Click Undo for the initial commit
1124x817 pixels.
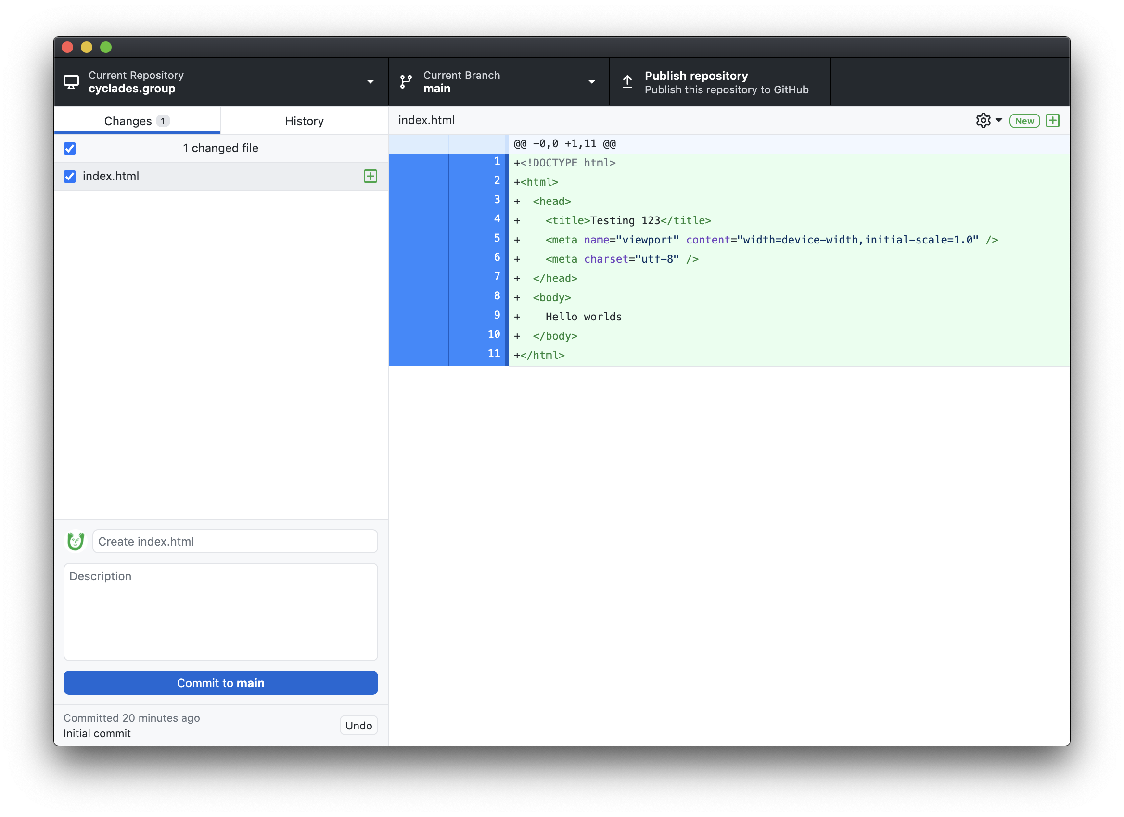(358, 726)
